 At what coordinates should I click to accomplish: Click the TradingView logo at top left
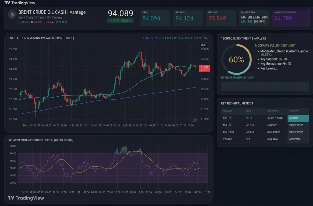(20, 3)
